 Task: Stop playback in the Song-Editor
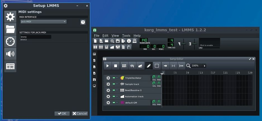[x=116, y=66]
